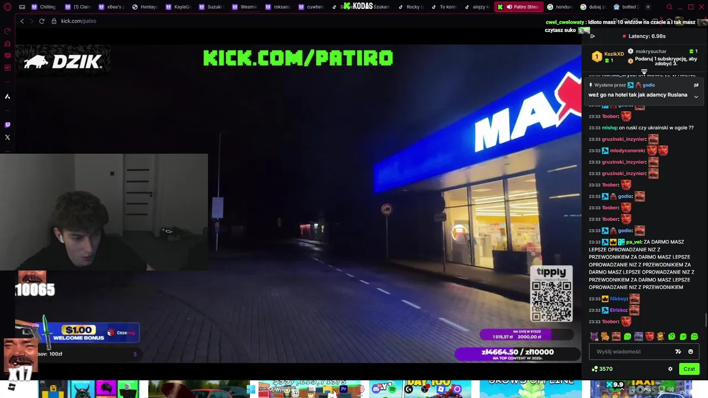
Task: Switch to the Patiro Stream tab
Action: (519, 7)
